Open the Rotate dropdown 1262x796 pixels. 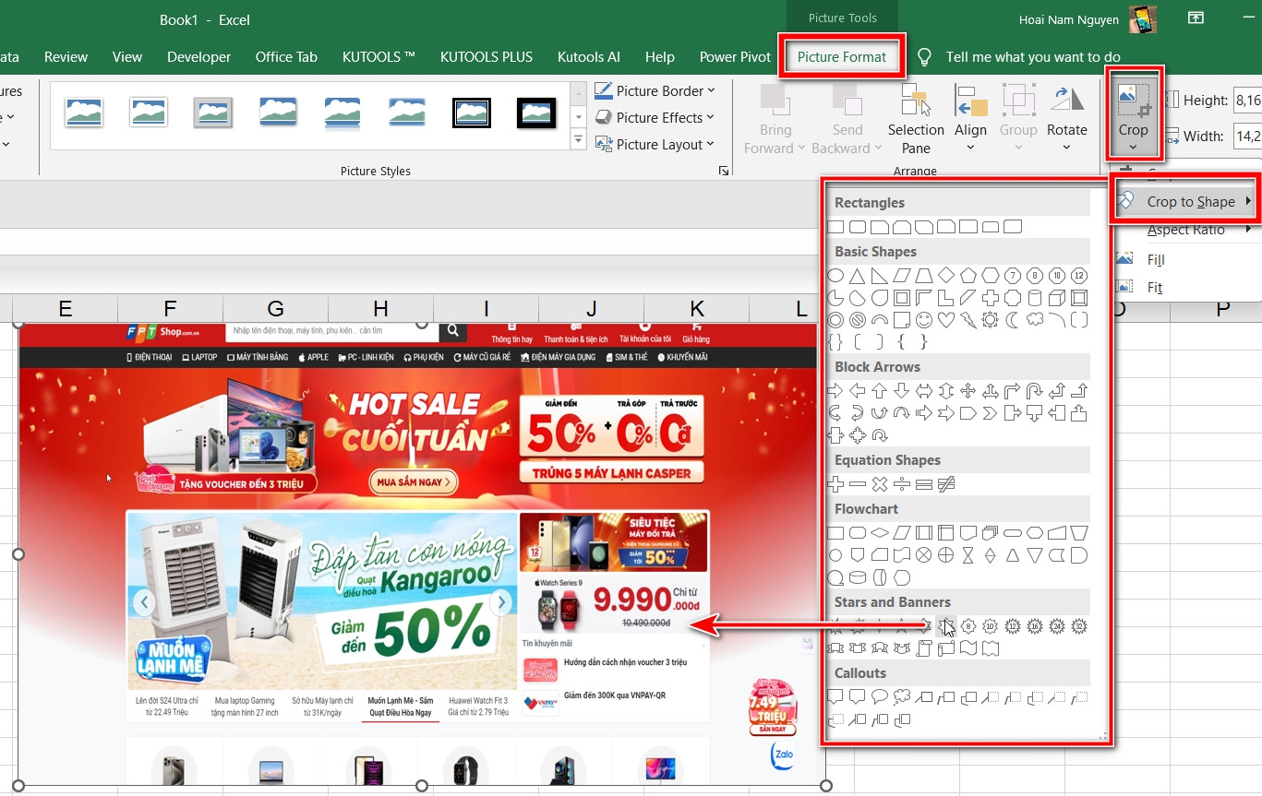click(1067, 120)
